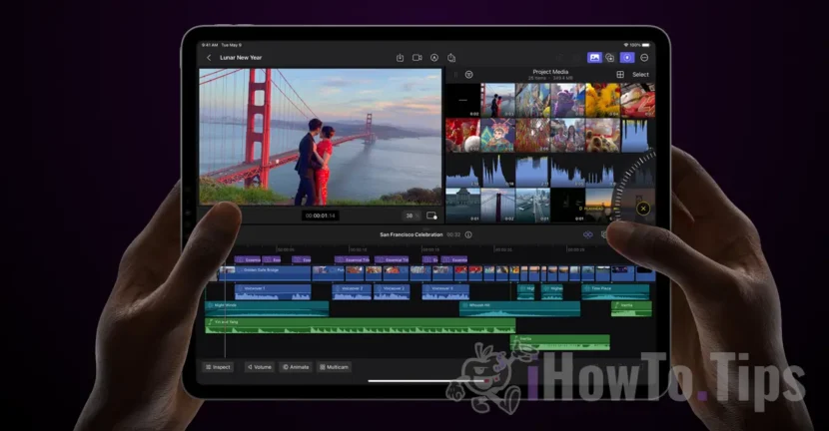Click the share/export icon in top toolbar
Viewport: 829px width, 431px height.
[x=451, y=58]
